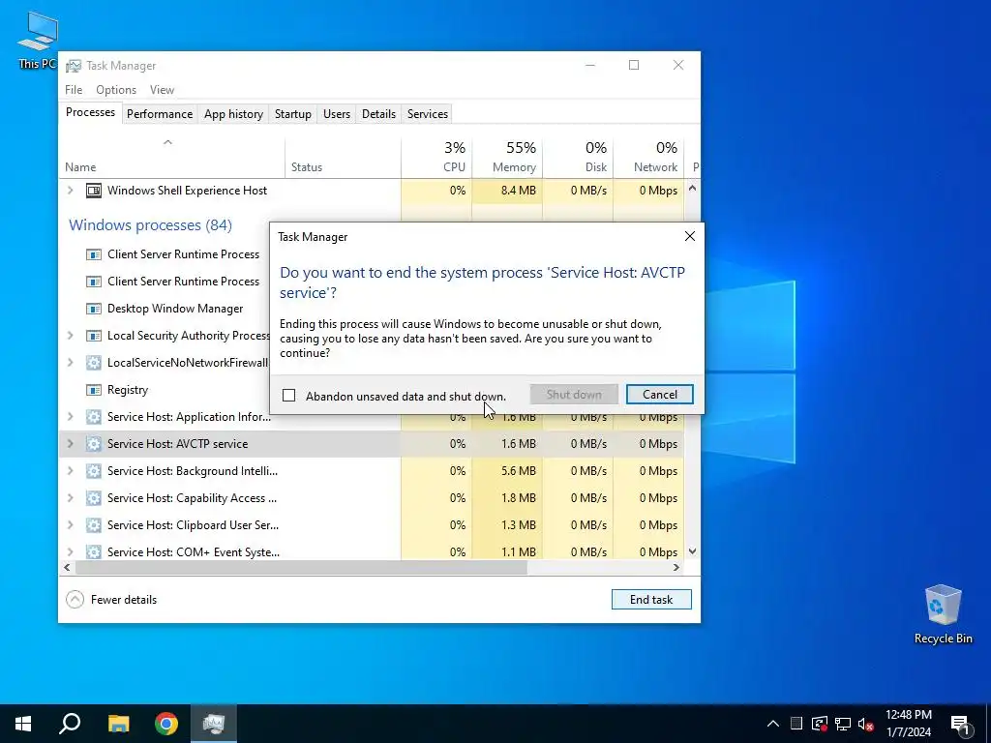Click the first Client Server Runtime Process icon
Screen dimensions: 991x743
(94, 254)
